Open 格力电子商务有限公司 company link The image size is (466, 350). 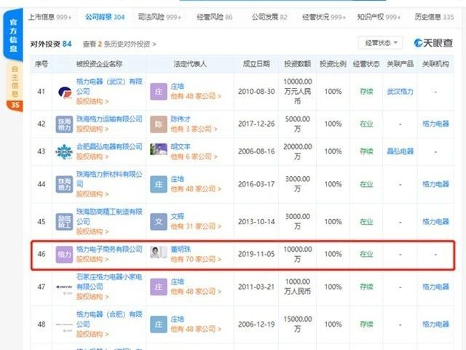click(109, 249)
